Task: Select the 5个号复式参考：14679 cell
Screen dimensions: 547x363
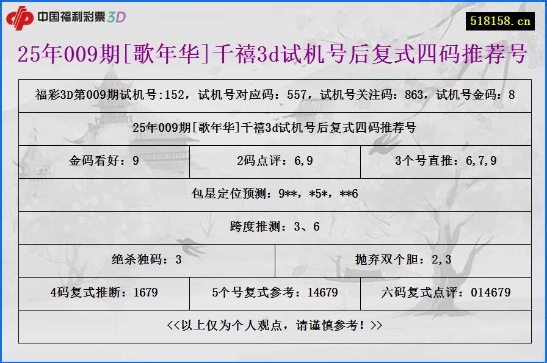Action: click(x=274, y=293)
